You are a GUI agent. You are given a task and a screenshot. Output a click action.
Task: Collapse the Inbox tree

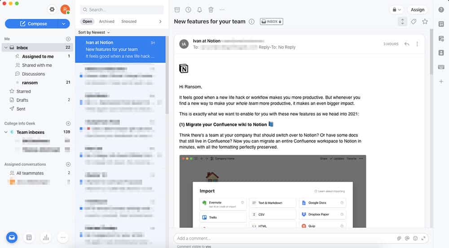[x=6, y=48]
